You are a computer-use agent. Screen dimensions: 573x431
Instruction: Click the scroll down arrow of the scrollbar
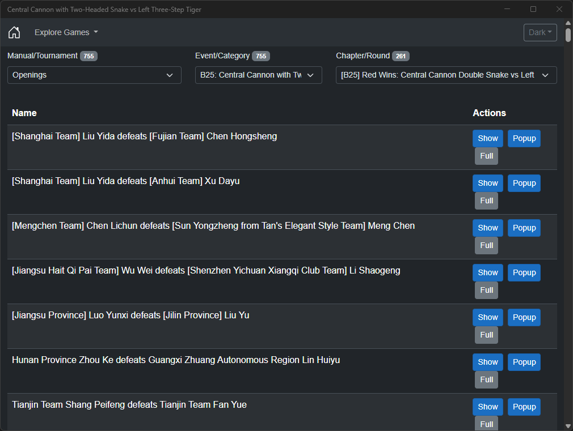click(568, 426)
